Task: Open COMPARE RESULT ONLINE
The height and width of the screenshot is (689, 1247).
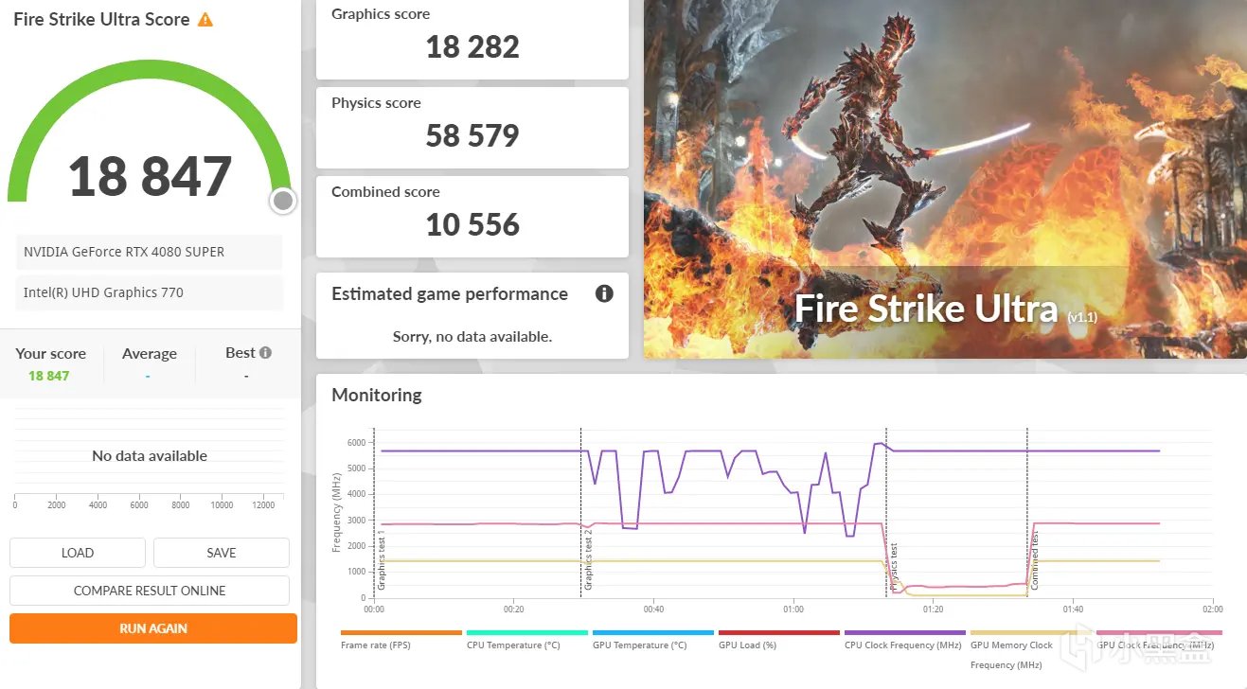Action: 150,591
